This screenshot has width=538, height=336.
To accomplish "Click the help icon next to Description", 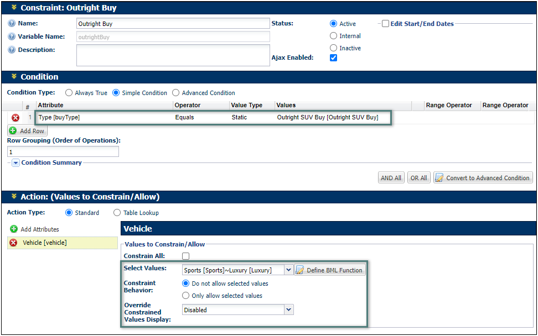I will point(12,50).
